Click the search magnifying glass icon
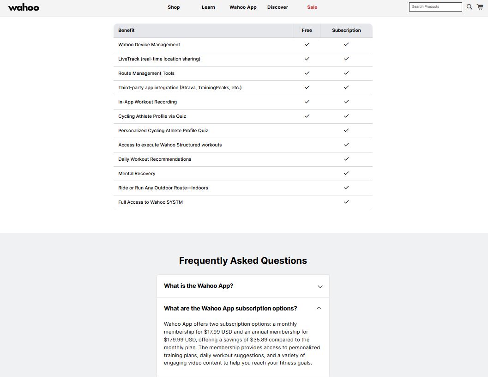 [469, 7]
